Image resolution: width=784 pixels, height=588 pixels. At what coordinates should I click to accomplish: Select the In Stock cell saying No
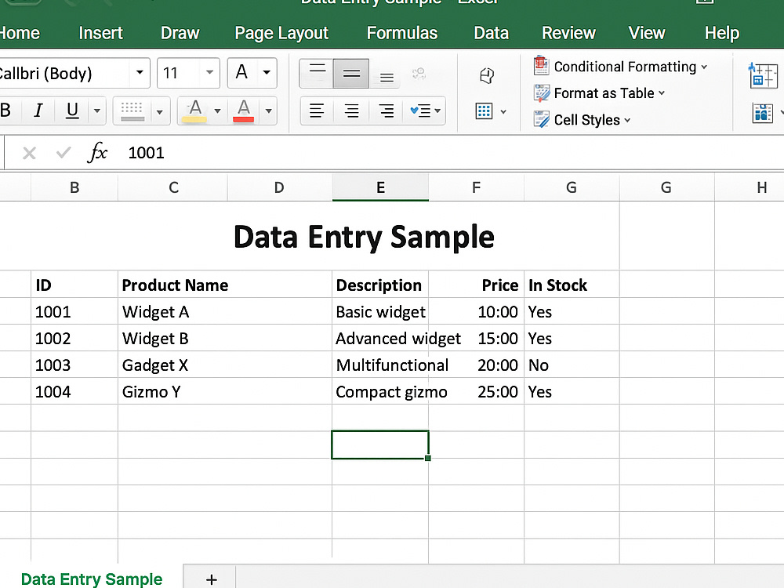point(572,365)
